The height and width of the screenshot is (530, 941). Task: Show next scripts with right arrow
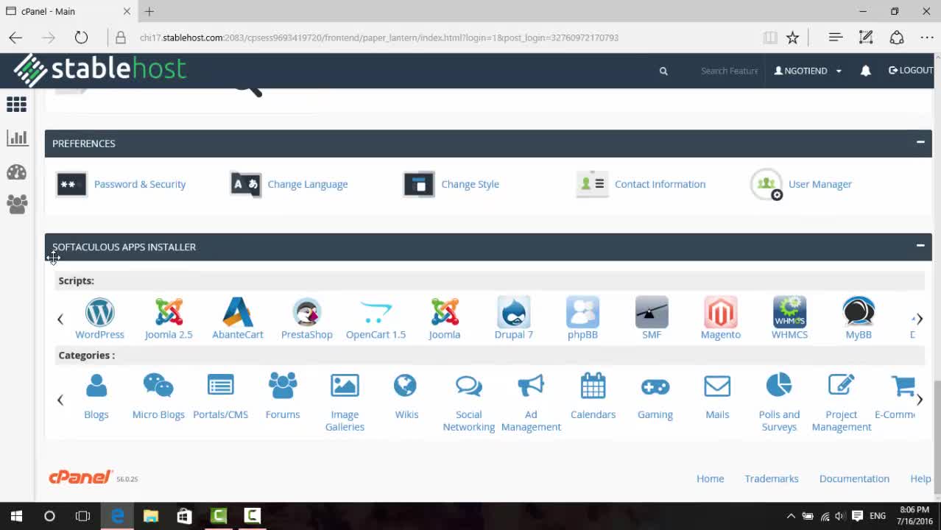[x=919, y=319]
